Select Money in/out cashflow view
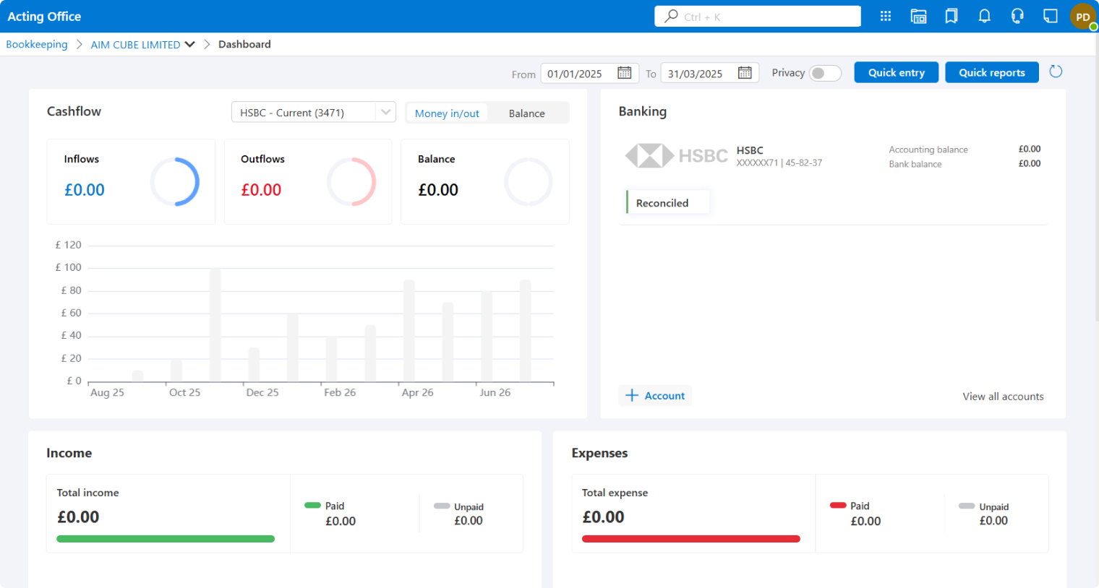 (447, 113)
